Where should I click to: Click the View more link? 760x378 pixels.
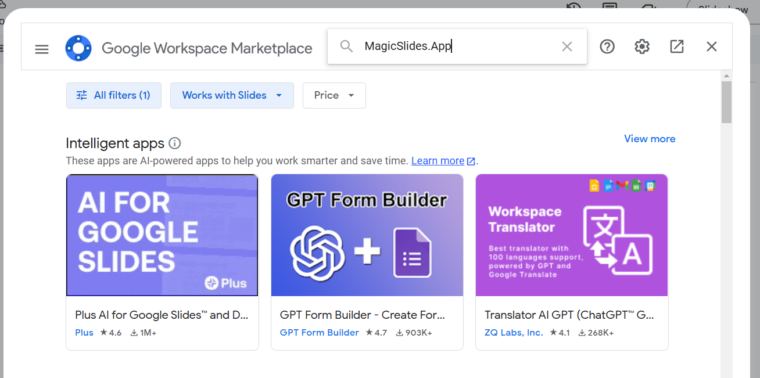650,139
